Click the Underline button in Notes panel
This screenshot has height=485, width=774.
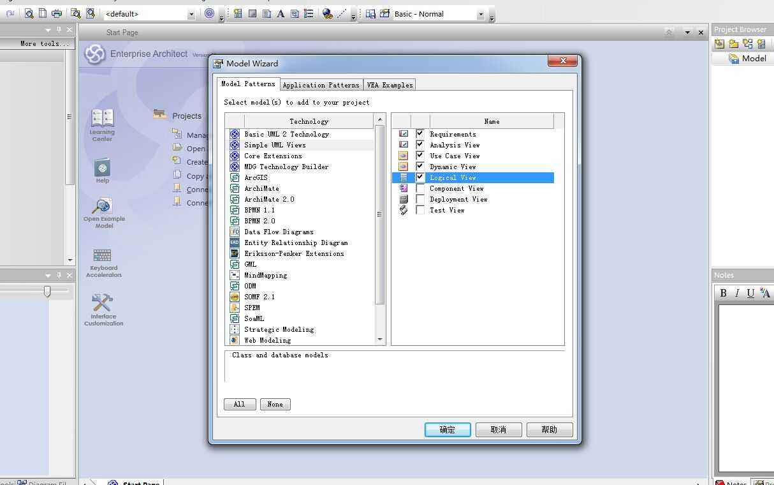click(750, 293)
